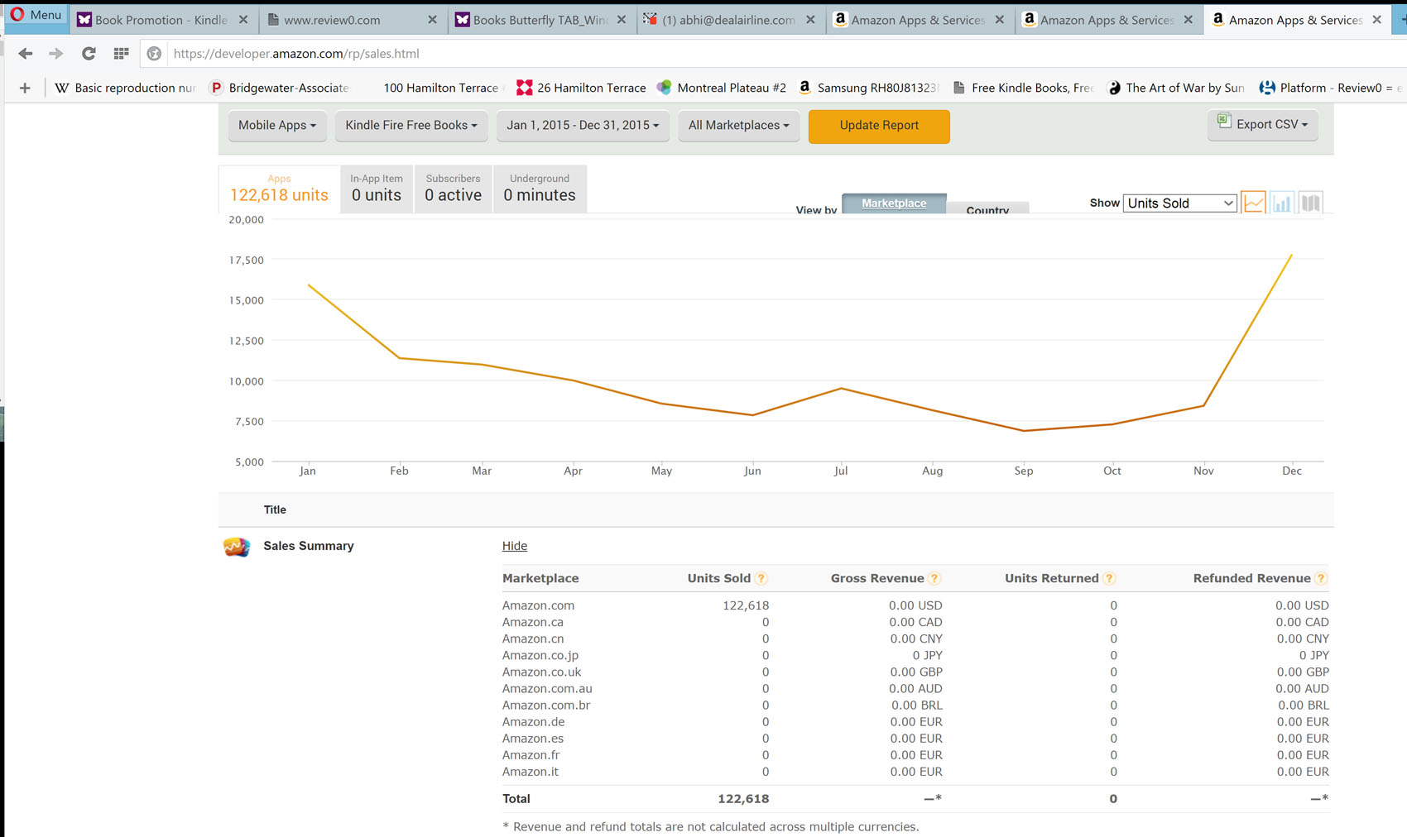Switch to bar chart view icon
Screen dimensions: 1407x837
click(1282, 203)
